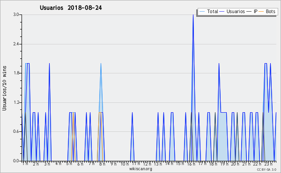The image size is (281, 173).
Task: Click the '1 h' x-axis label
Action: 25,164
